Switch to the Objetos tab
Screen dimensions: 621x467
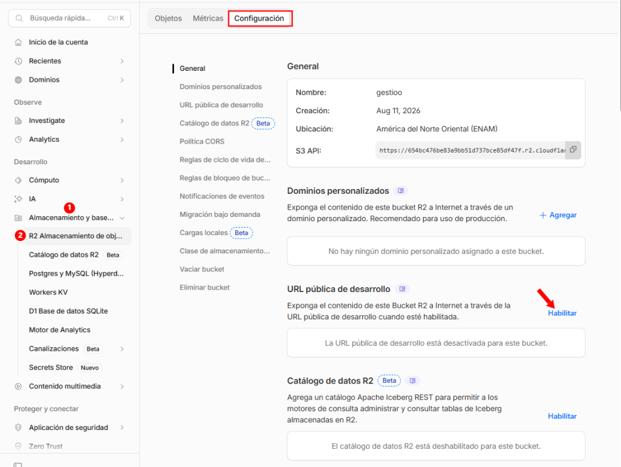(169, 18)
